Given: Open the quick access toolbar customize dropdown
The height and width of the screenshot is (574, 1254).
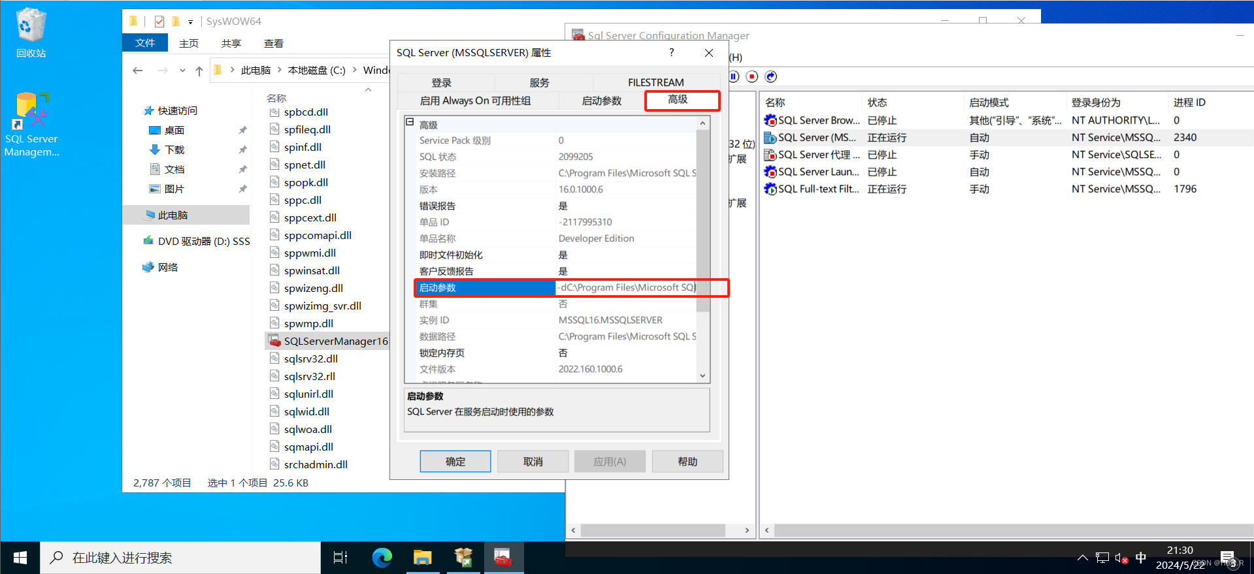Looking at the screenshot, I should 190,22.
